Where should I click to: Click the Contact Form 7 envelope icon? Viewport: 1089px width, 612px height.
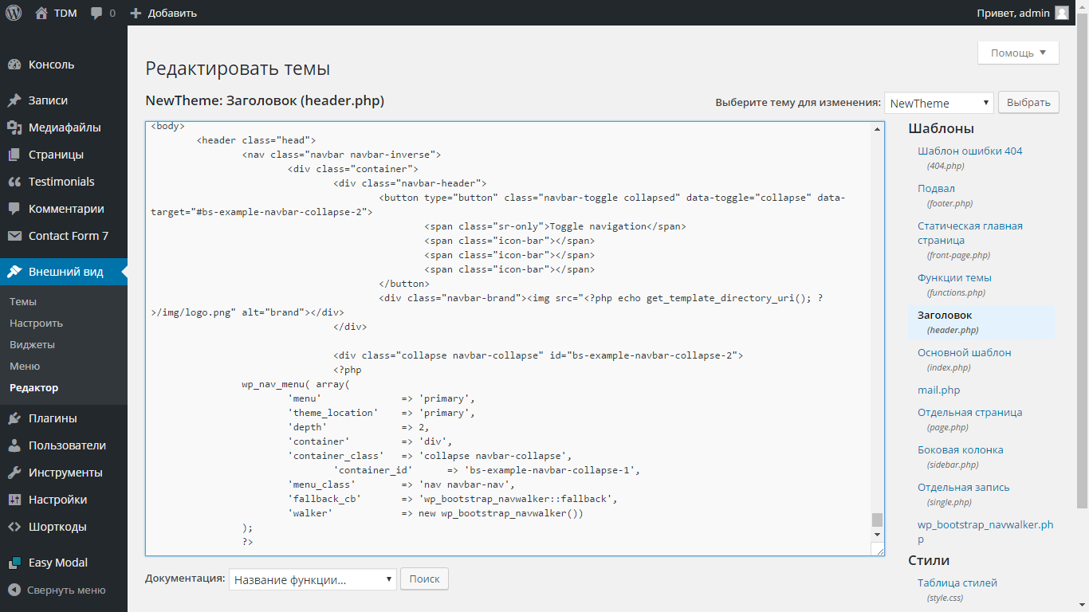click(14, 236)
